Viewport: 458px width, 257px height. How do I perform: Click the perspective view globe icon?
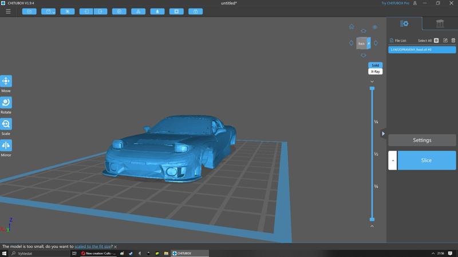click(375, 27)
